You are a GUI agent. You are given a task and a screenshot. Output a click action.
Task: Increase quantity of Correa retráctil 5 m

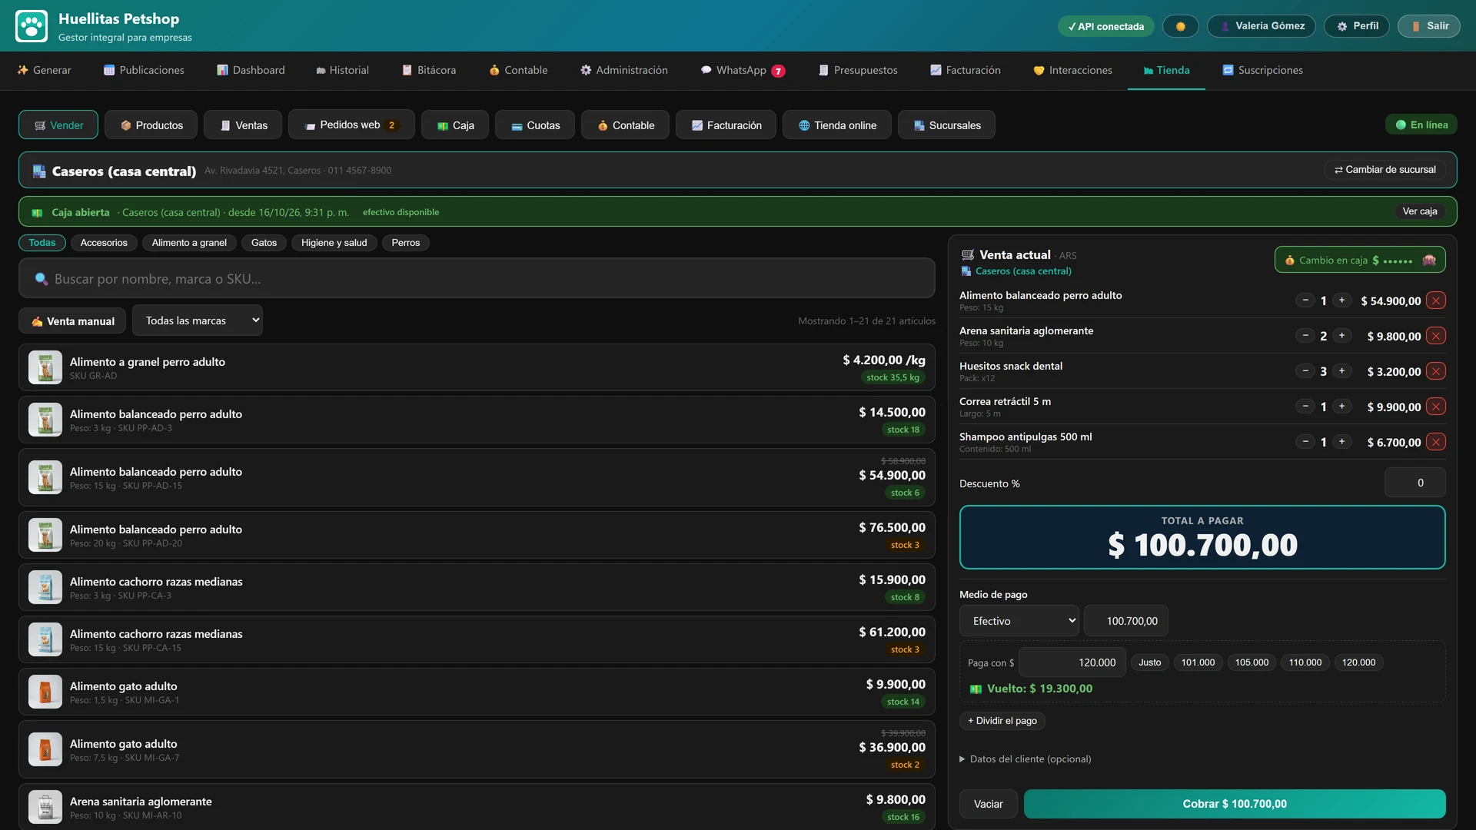(1342, 407)
